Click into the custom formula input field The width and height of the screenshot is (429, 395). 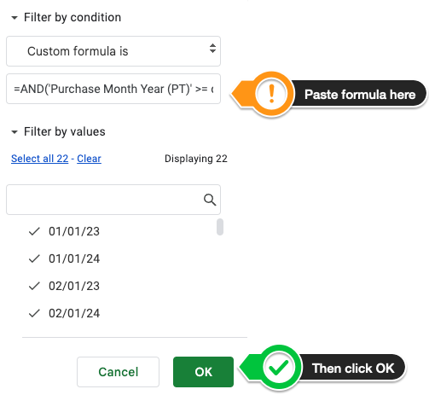(113, 89)
